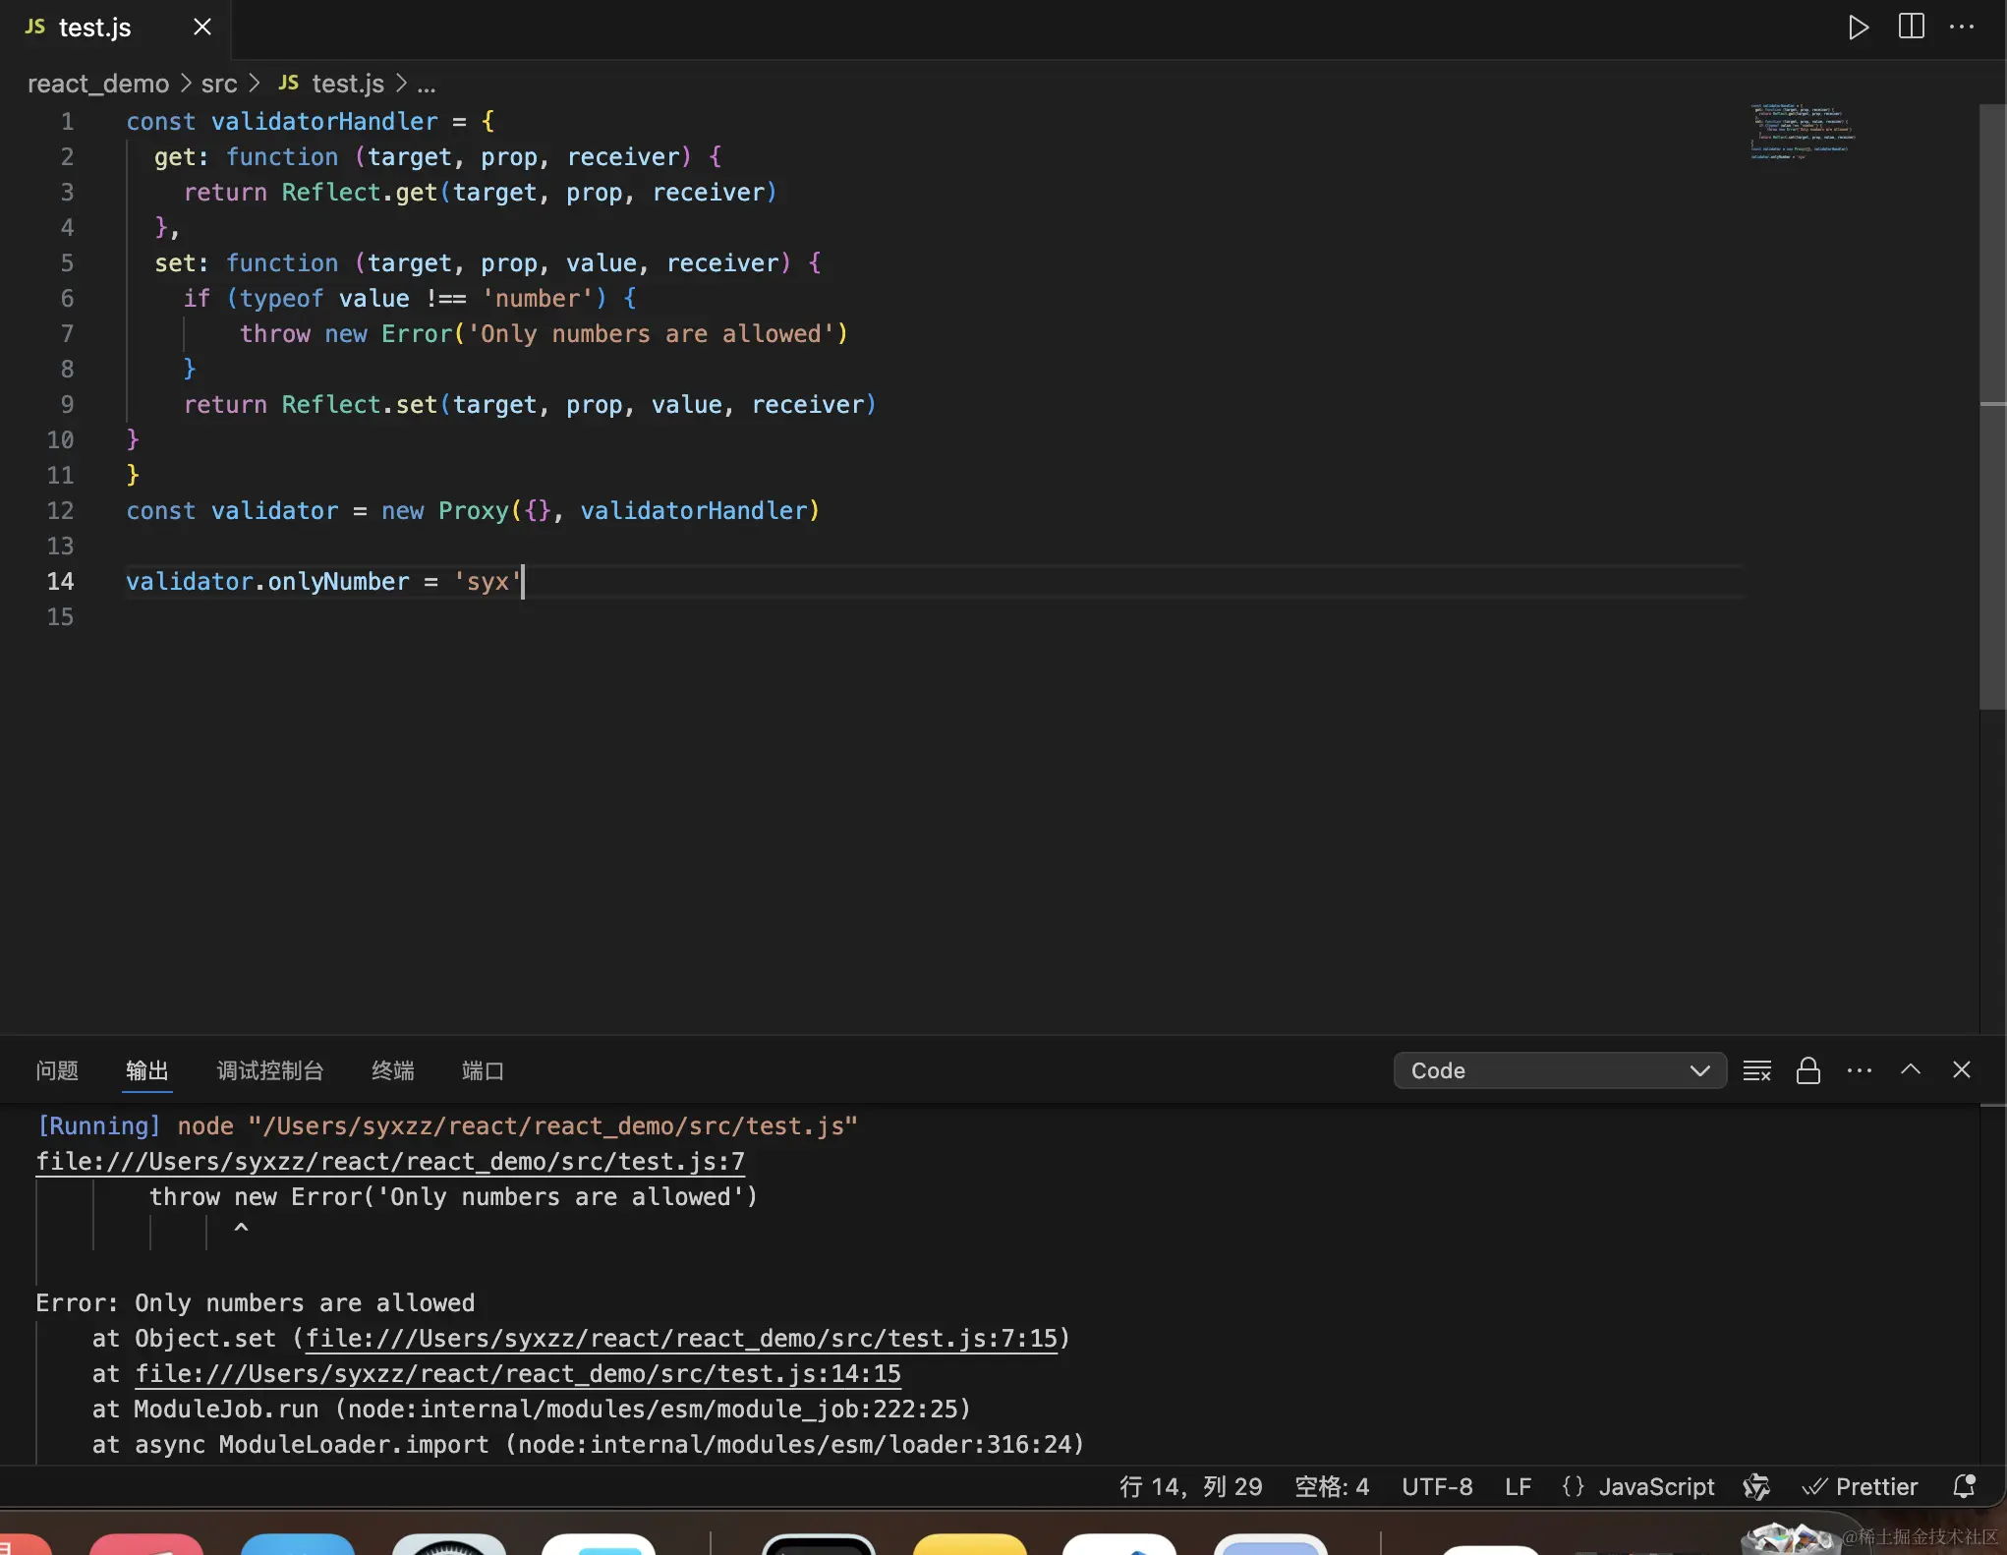Open test.js:7:15 link in stack trace
The image size is (2007, 1555).
click(x=681, y=1339)
